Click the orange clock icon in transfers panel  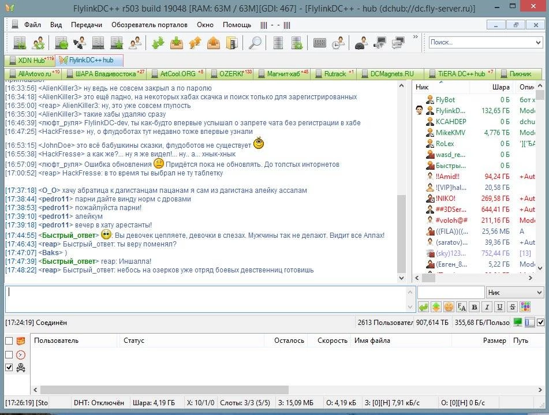(x=21, y=354)
